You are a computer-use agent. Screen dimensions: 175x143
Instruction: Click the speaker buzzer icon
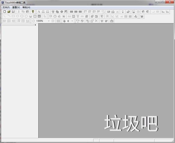click(59, 16)
